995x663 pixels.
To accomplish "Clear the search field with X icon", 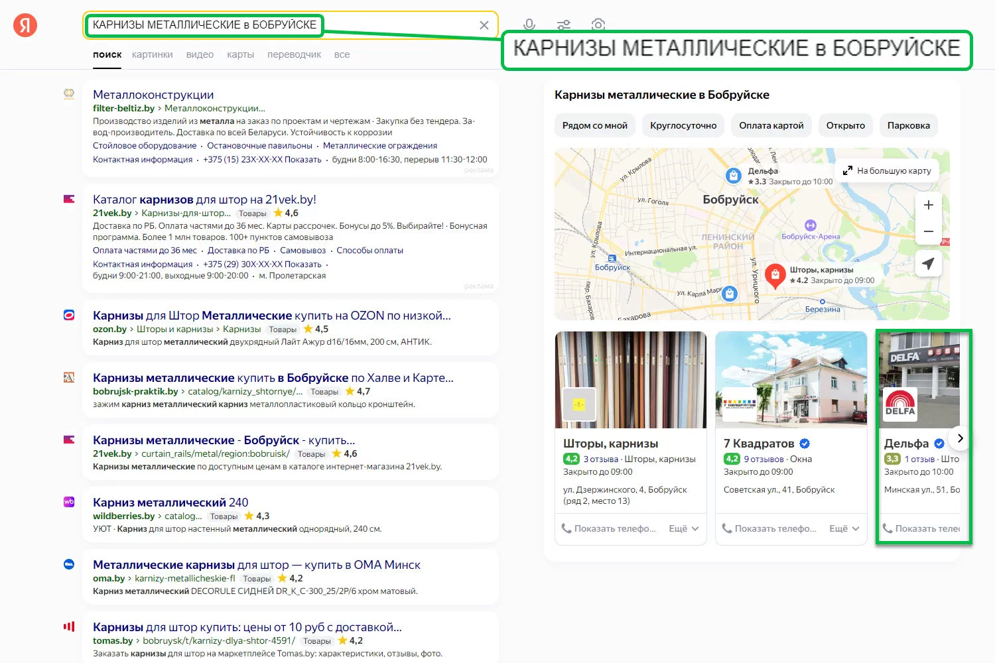I will click(484, 25).
